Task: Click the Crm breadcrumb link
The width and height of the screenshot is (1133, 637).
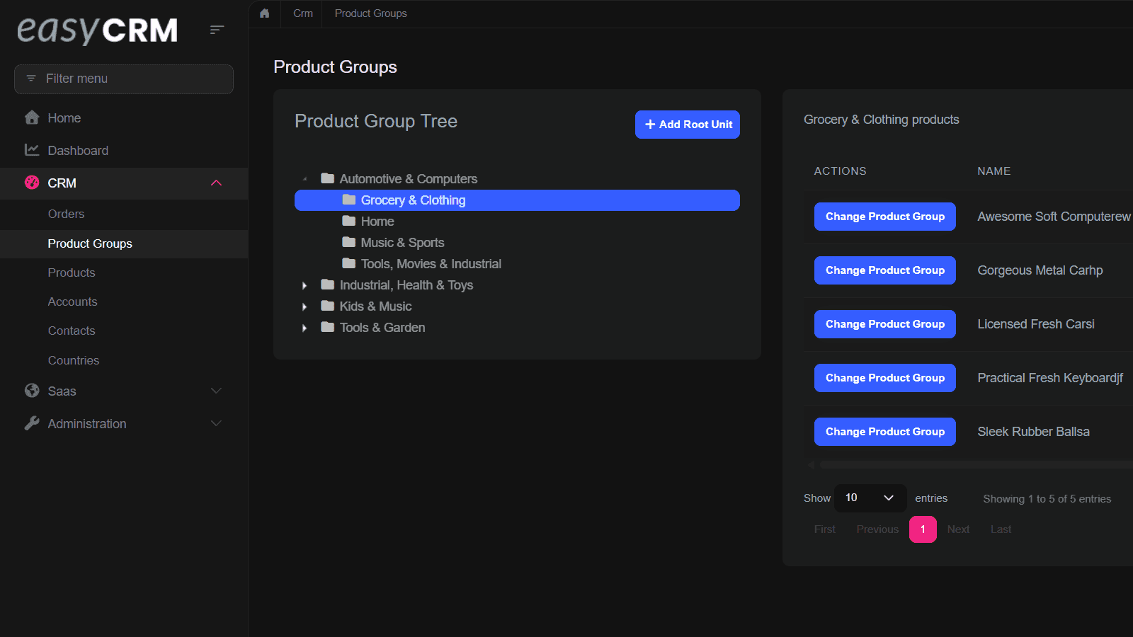Action: coord(303,13)
